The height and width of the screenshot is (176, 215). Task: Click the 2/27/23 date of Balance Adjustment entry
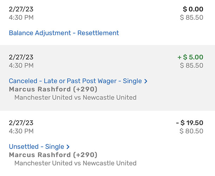click(x=21, y=9)
